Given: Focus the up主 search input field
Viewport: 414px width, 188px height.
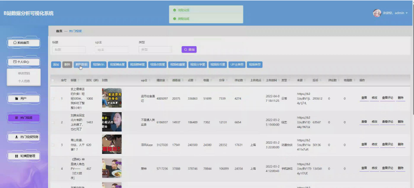Looking at the screenshot, I should tap(111, 50).
